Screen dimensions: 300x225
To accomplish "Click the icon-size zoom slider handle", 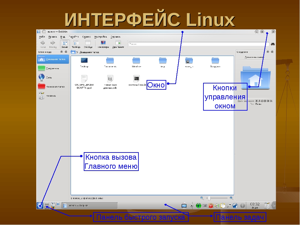I will pos(209,198).
